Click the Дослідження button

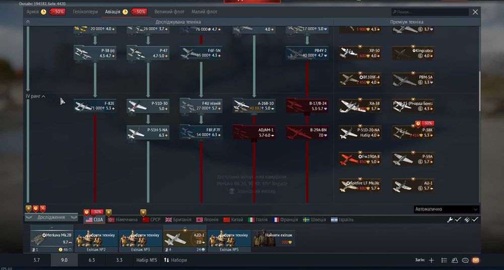coord(51,218)
